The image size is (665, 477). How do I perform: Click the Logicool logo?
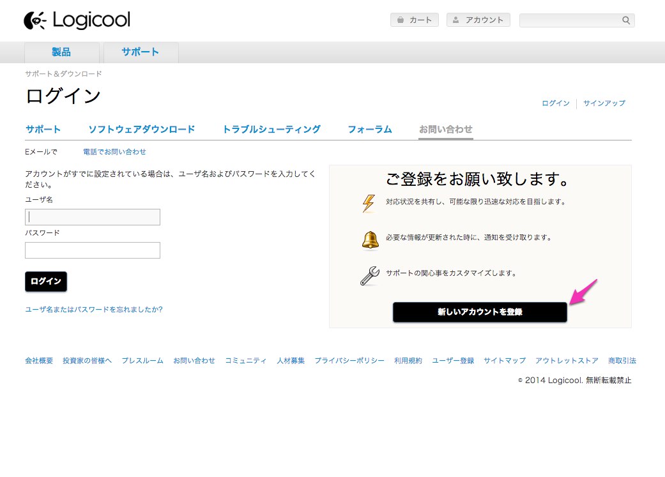pos(77,20)
